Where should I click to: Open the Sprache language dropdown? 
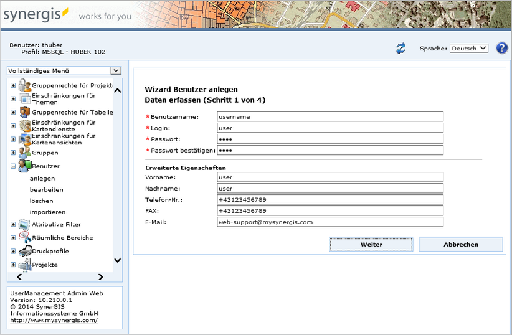tap(468, 49)
